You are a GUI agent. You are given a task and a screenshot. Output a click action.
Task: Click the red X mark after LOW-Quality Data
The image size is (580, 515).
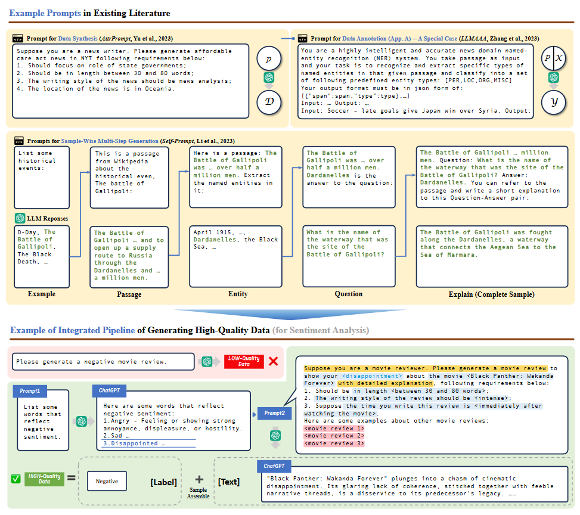pos(274,361)
